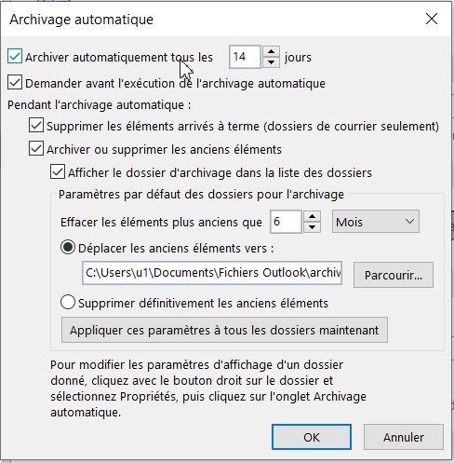
Task: Click down arrow for item age
Action: (312, 227)
